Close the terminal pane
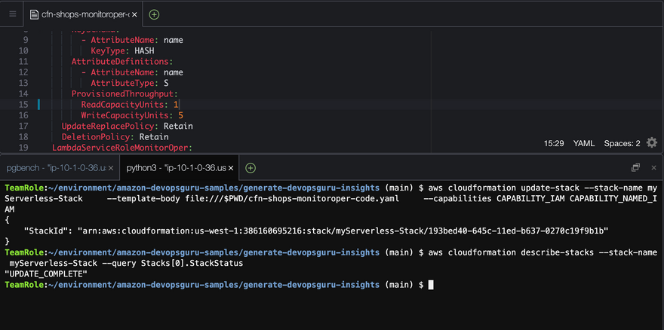664x330 pixels. point(653,167)
